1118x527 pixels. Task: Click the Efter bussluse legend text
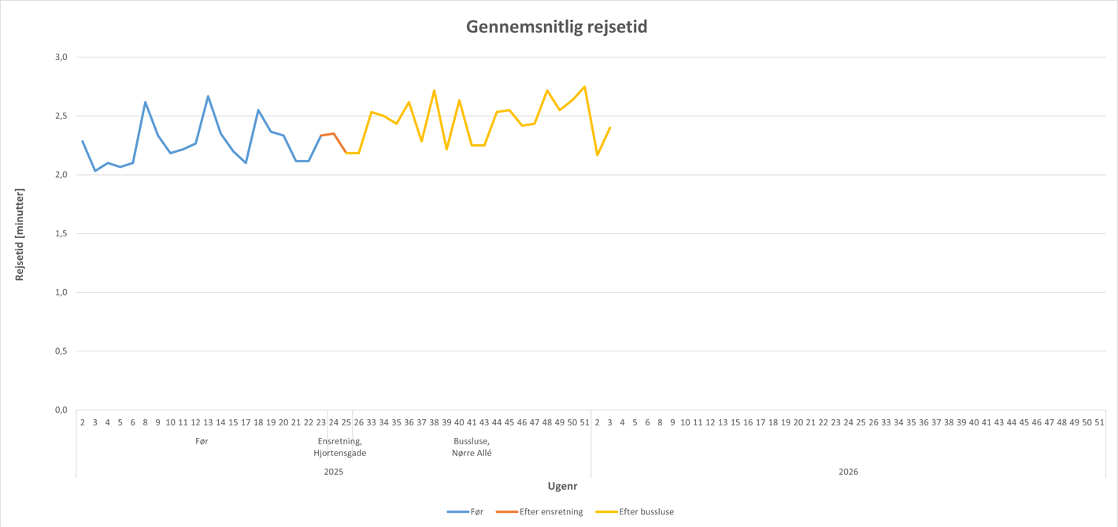pos(646,512)
